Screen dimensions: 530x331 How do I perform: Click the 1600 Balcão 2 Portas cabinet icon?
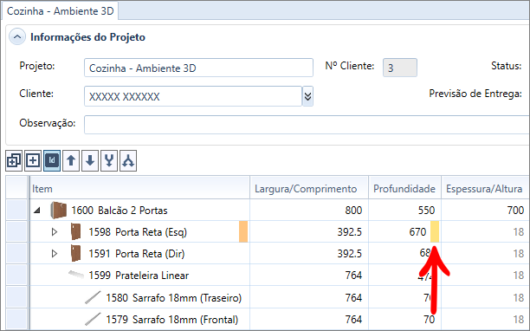pos(59,211)
